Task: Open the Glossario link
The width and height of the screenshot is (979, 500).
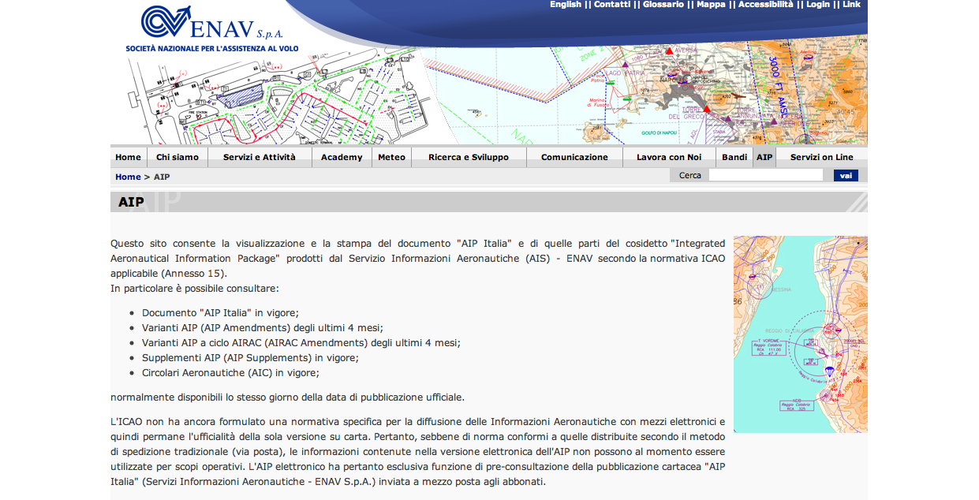Action: click(x=663, y=5)
